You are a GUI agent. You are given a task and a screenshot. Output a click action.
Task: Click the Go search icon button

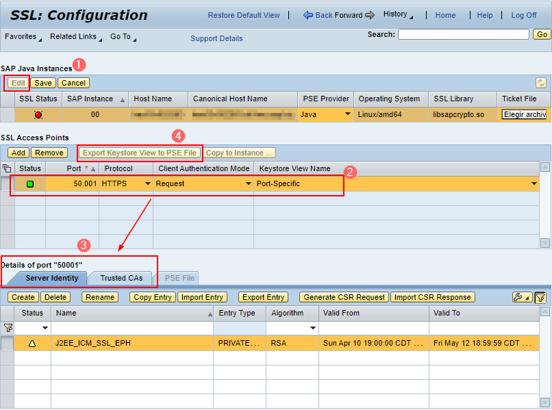[x=542, y=34]
